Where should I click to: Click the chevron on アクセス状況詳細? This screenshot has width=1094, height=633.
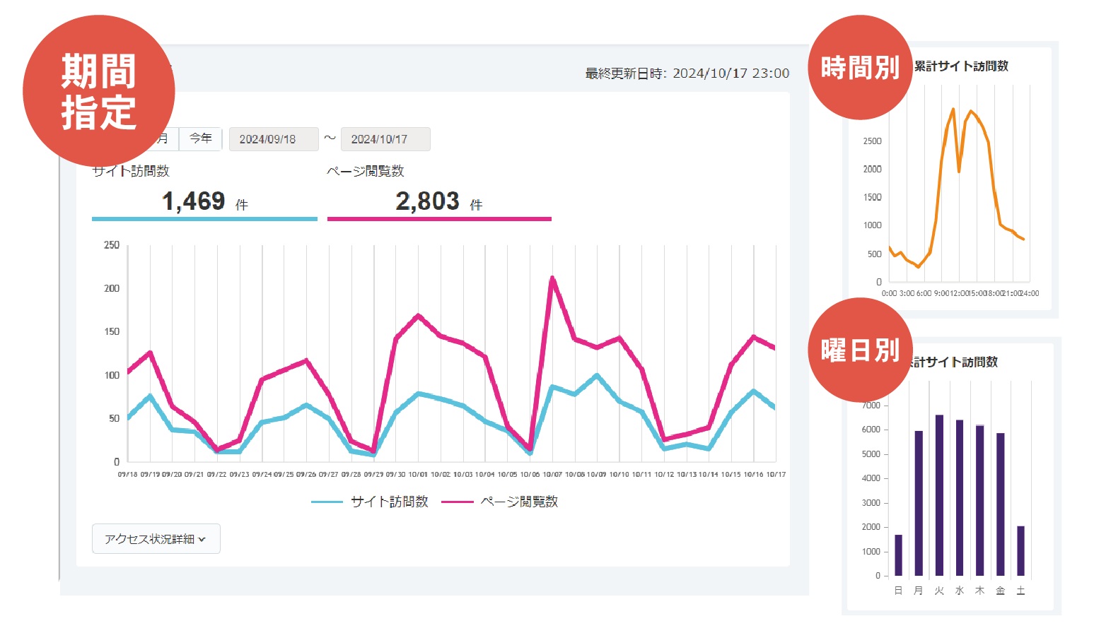click(x=202, y=540)
